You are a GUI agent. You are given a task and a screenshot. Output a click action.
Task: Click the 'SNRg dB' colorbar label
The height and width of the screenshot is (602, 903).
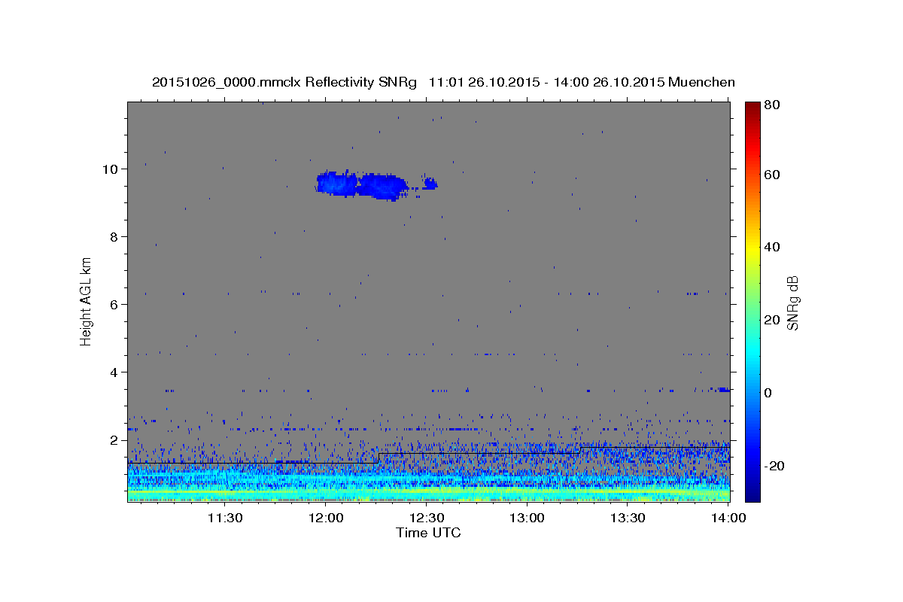pyautogui.click(x=792, y=303)
